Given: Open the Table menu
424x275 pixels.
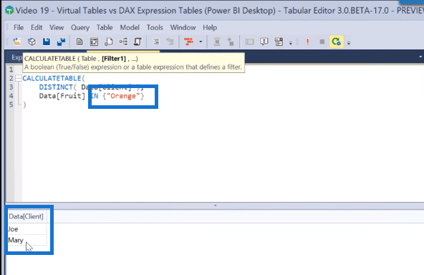Looking at the screenshot, I should pyautogui.click(x=105, y=28).
